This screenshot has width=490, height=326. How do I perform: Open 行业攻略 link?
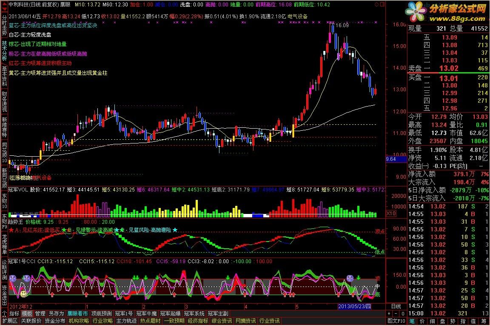103,321
